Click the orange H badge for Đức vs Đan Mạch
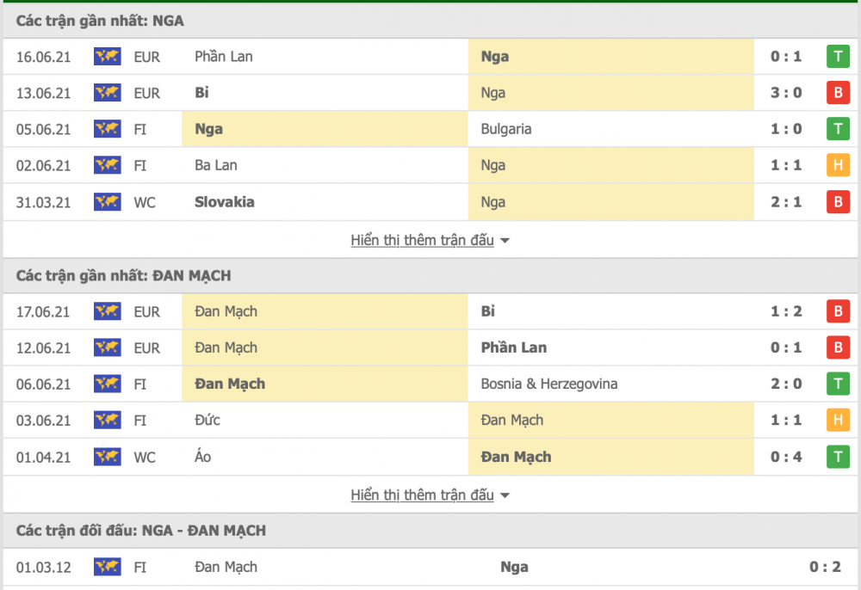 click(x=838, y=420)
